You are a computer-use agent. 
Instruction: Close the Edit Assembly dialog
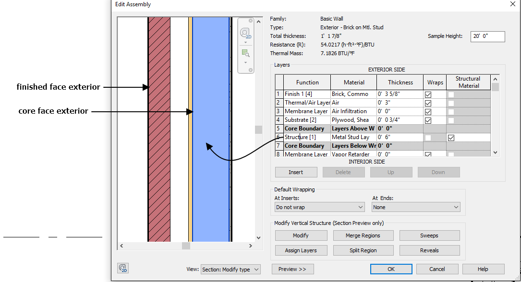click(513, 4)
